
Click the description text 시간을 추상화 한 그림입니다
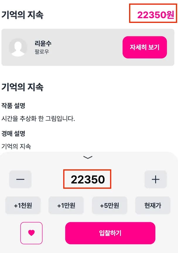(38, 119)
